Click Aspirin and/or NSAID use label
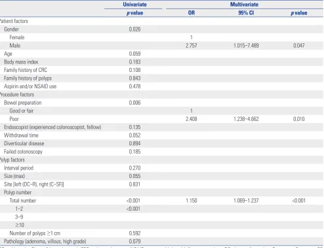Viewport: 324px width, 248px height. (30, 86)
